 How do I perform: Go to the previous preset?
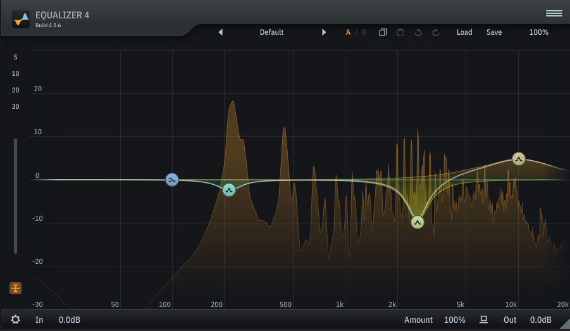(220, 32)
